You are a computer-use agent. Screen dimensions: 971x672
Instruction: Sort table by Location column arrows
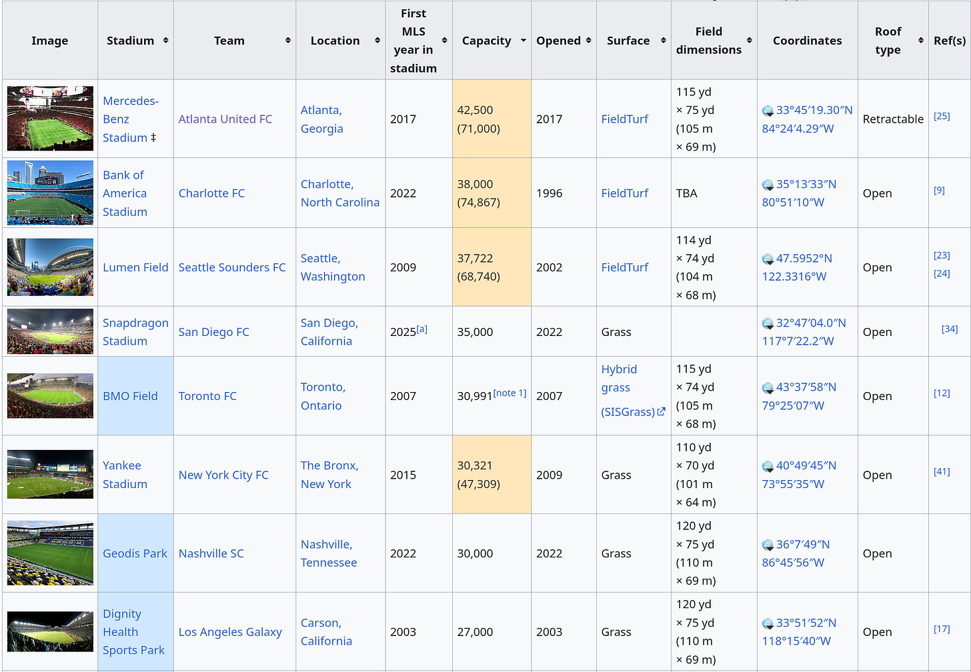point(377,41)
